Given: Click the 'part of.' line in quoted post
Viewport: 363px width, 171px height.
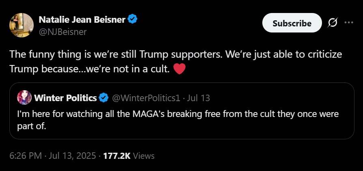Looking at the screenshot, I should (32, 126).
